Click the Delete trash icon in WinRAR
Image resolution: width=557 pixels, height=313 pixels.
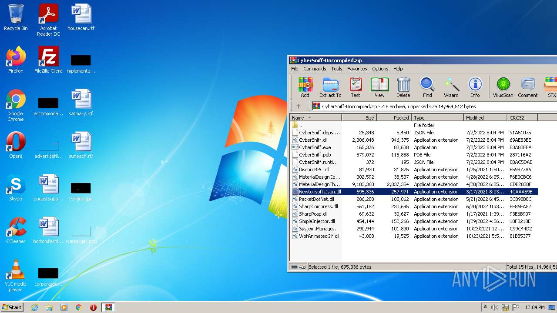[x=403, y=87]
